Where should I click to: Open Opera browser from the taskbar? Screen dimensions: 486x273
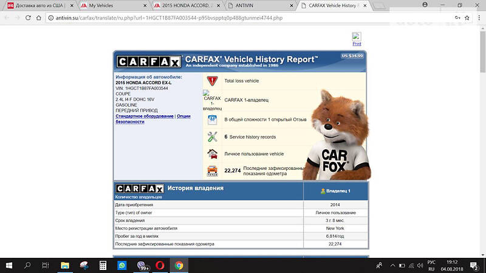[160, 265]
